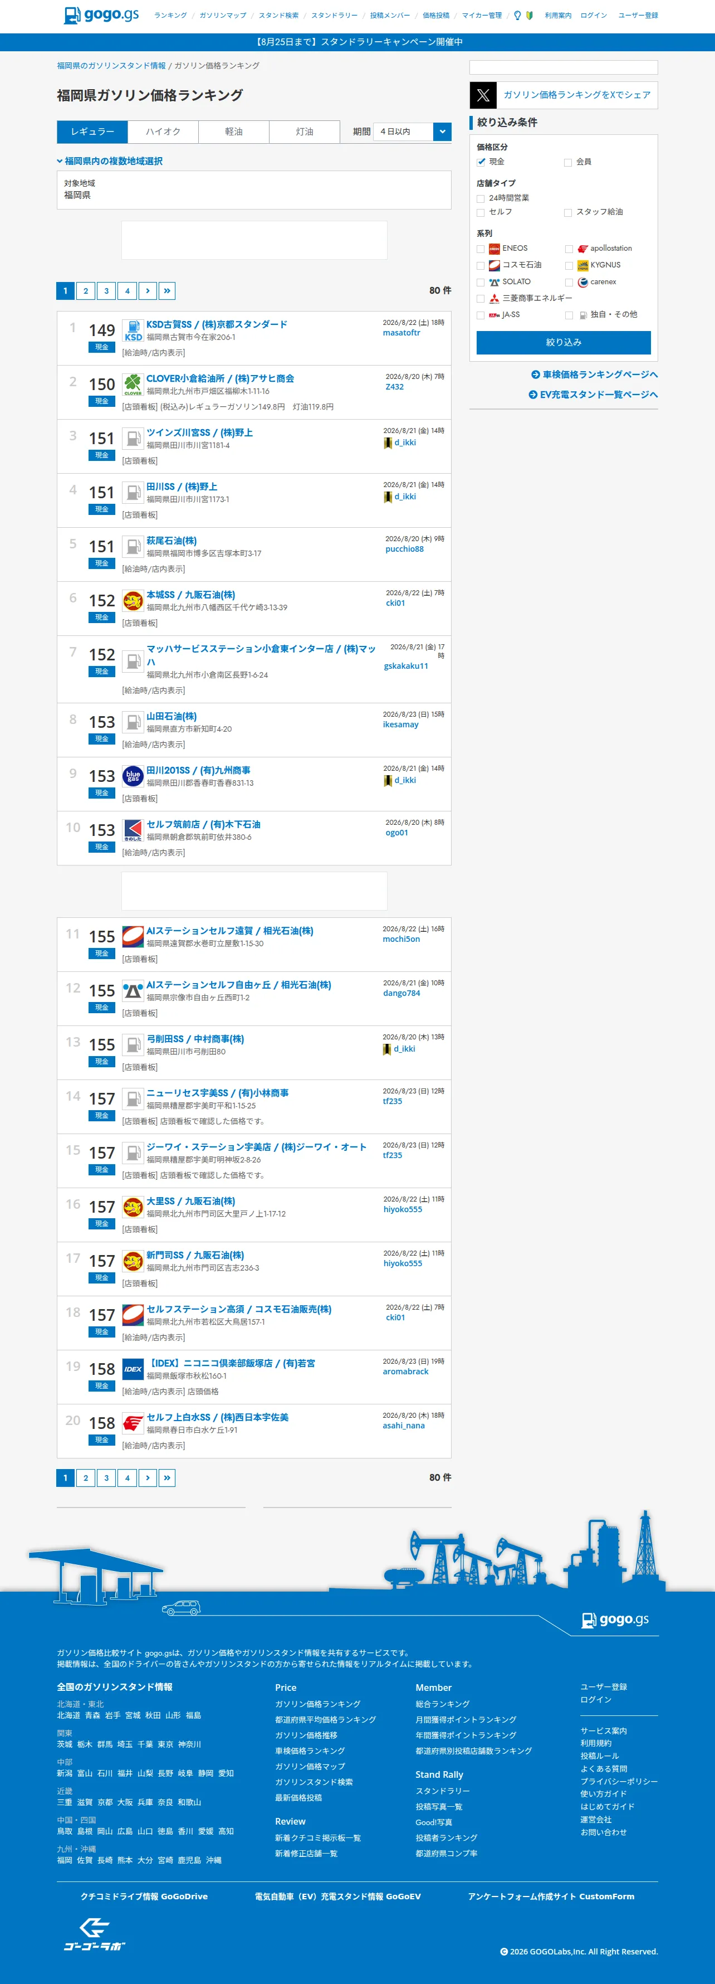Viewport: 715px width, 1984px height.
Task: Open スタンド検索 in the header menu
Action: click(278, 16)
